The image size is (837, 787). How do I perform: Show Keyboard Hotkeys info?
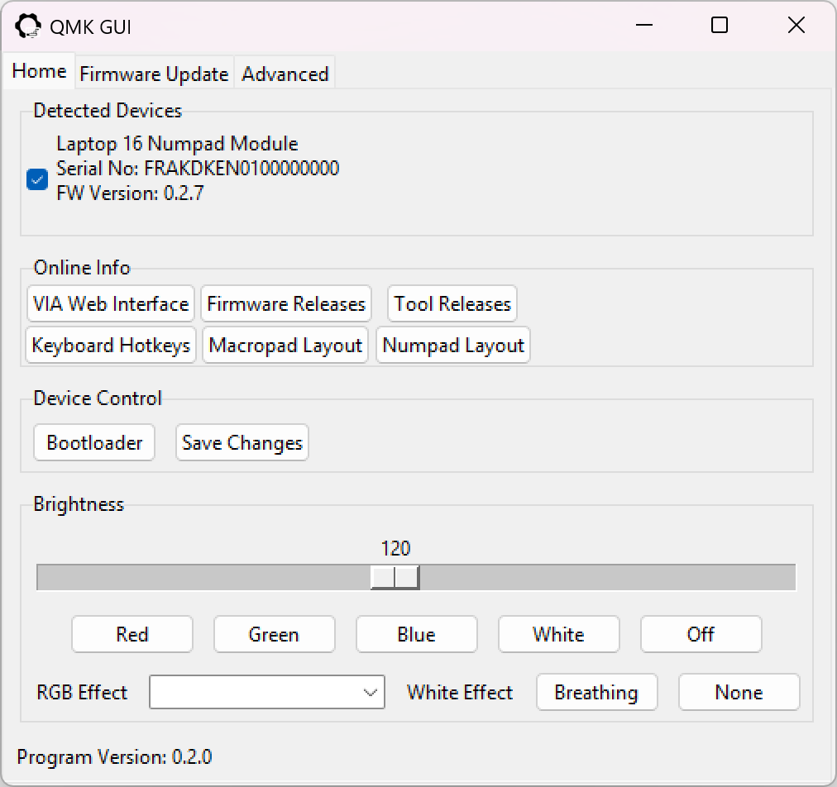pyautogui.click(x=111, y=346)
